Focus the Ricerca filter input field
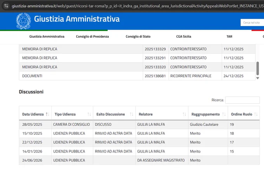This screenshot has width=264, height=170. [242, 100]
